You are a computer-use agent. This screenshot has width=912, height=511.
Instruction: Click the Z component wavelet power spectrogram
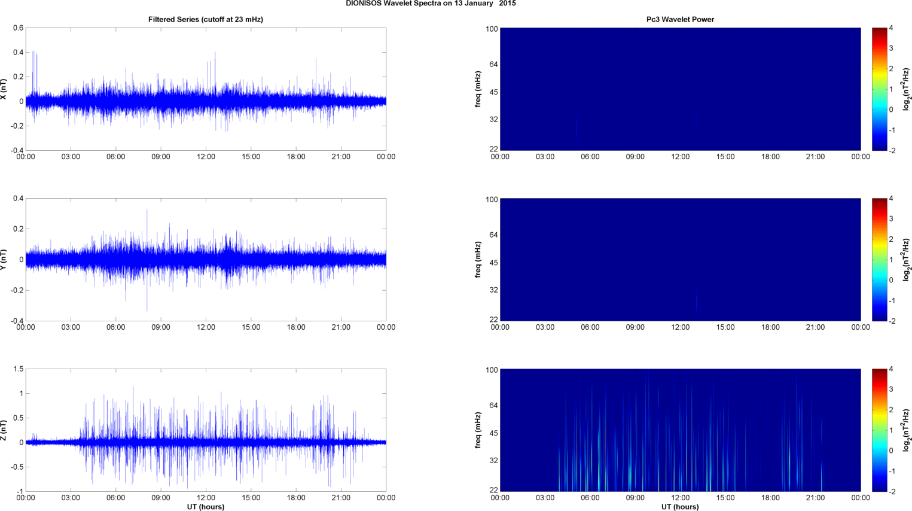680,430
